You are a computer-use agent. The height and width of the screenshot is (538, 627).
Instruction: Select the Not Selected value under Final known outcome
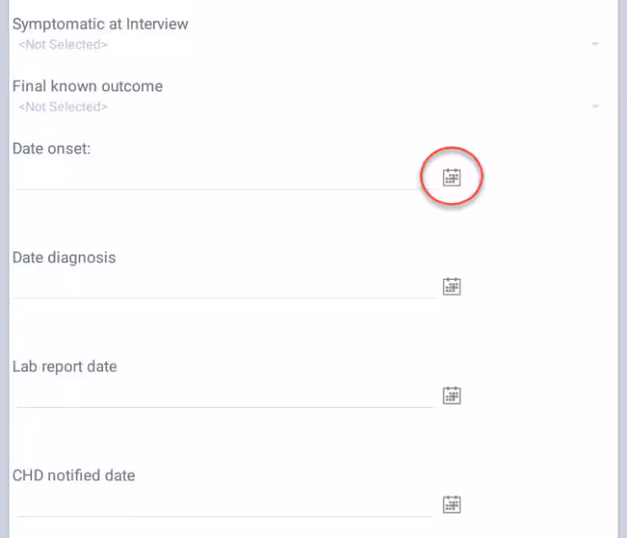point(63,107)
